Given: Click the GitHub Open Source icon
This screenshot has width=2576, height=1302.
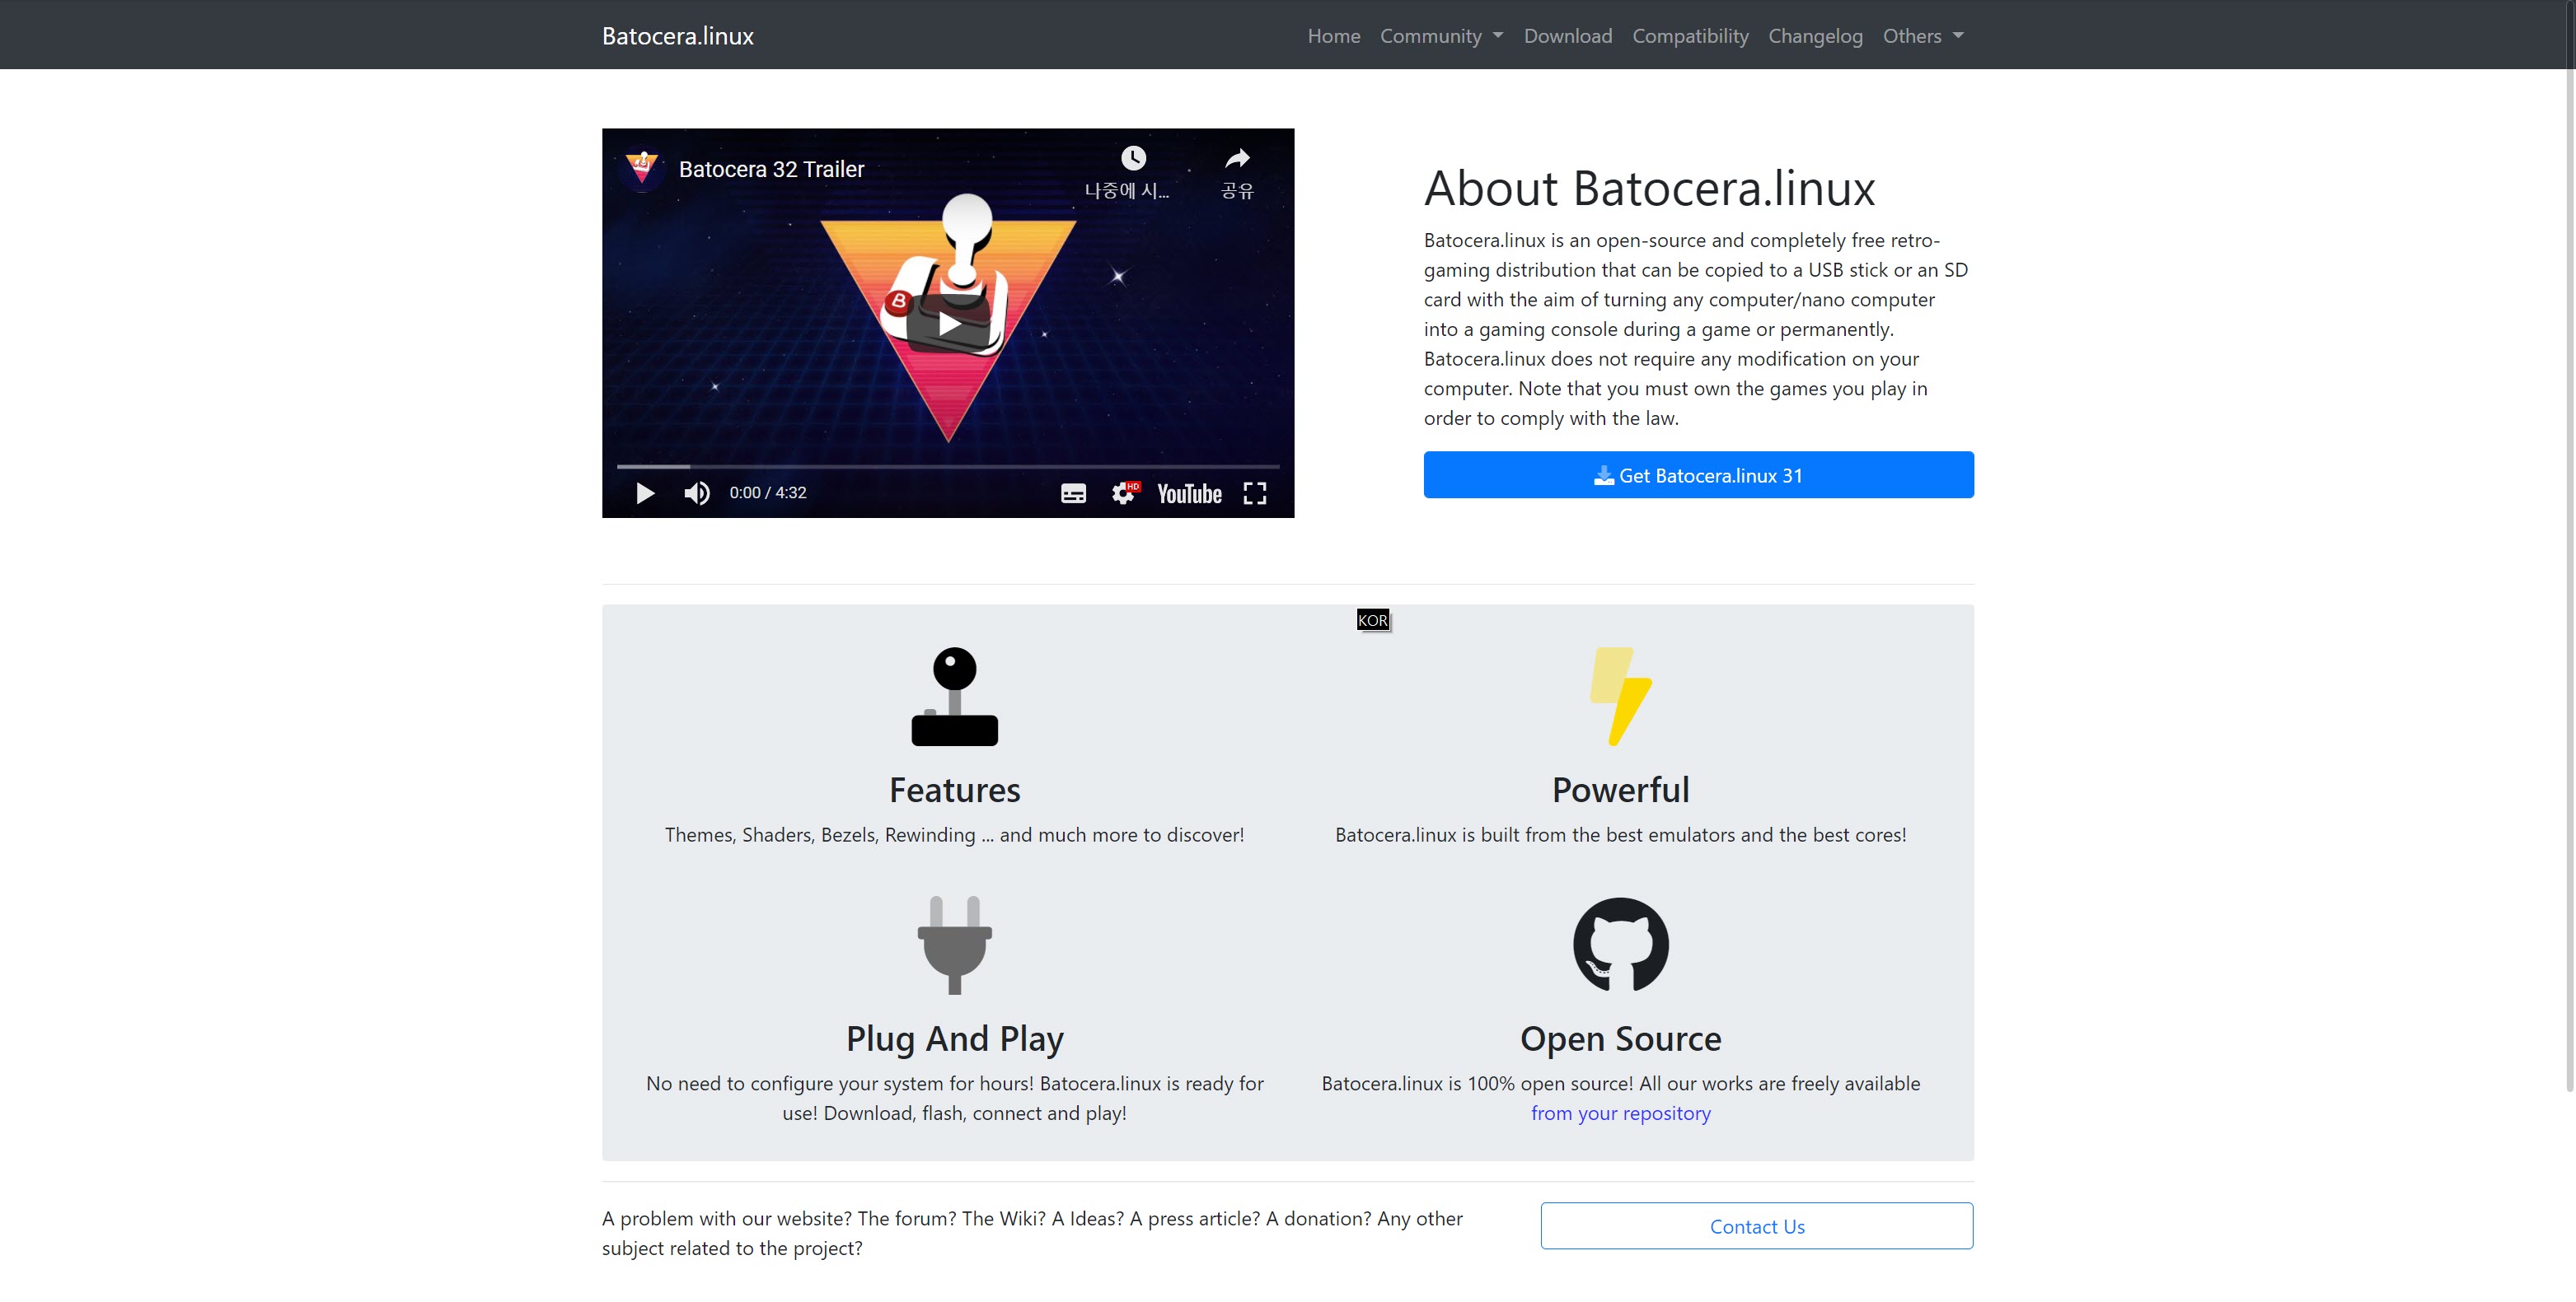Looking at the screenshot, I should point(1620,945).
